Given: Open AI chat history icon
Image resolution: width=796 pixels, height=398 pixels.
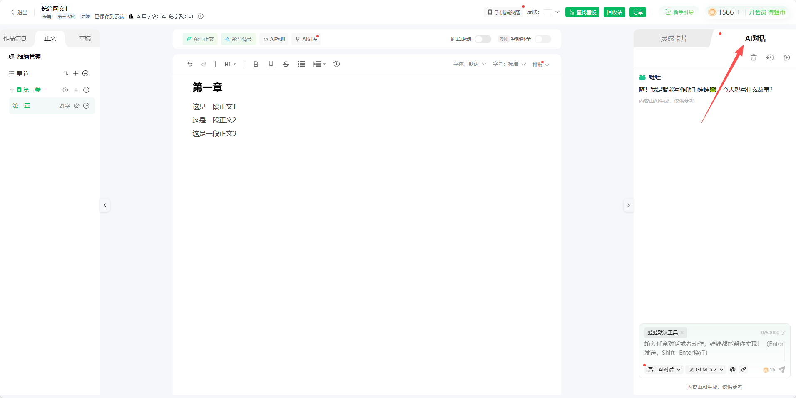Looking at the screenshot, I should (770, 57).
